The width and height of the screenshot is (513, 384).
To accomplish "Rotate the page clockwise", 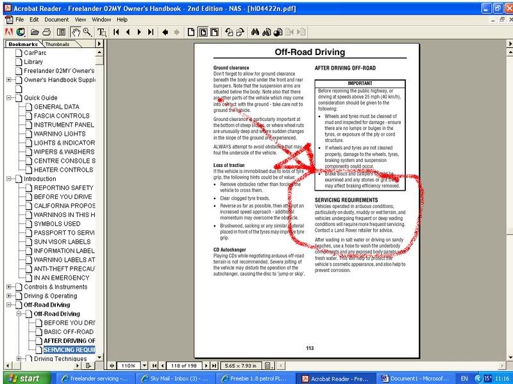I will [x=240, y=32].
